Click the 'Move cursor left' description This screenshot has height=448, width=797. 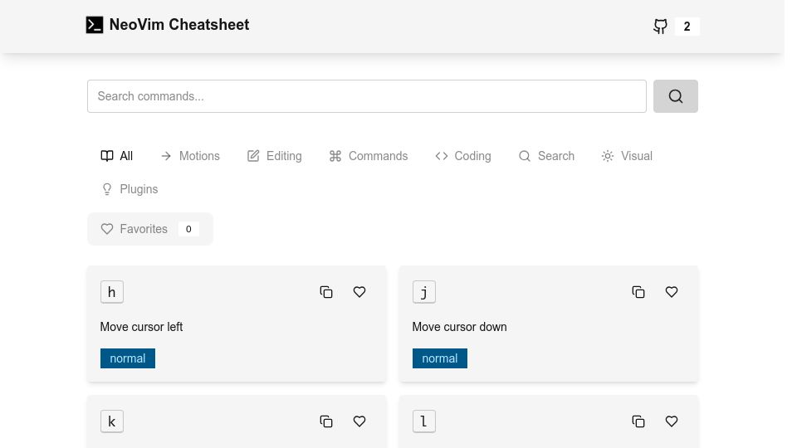click(141, 327)
